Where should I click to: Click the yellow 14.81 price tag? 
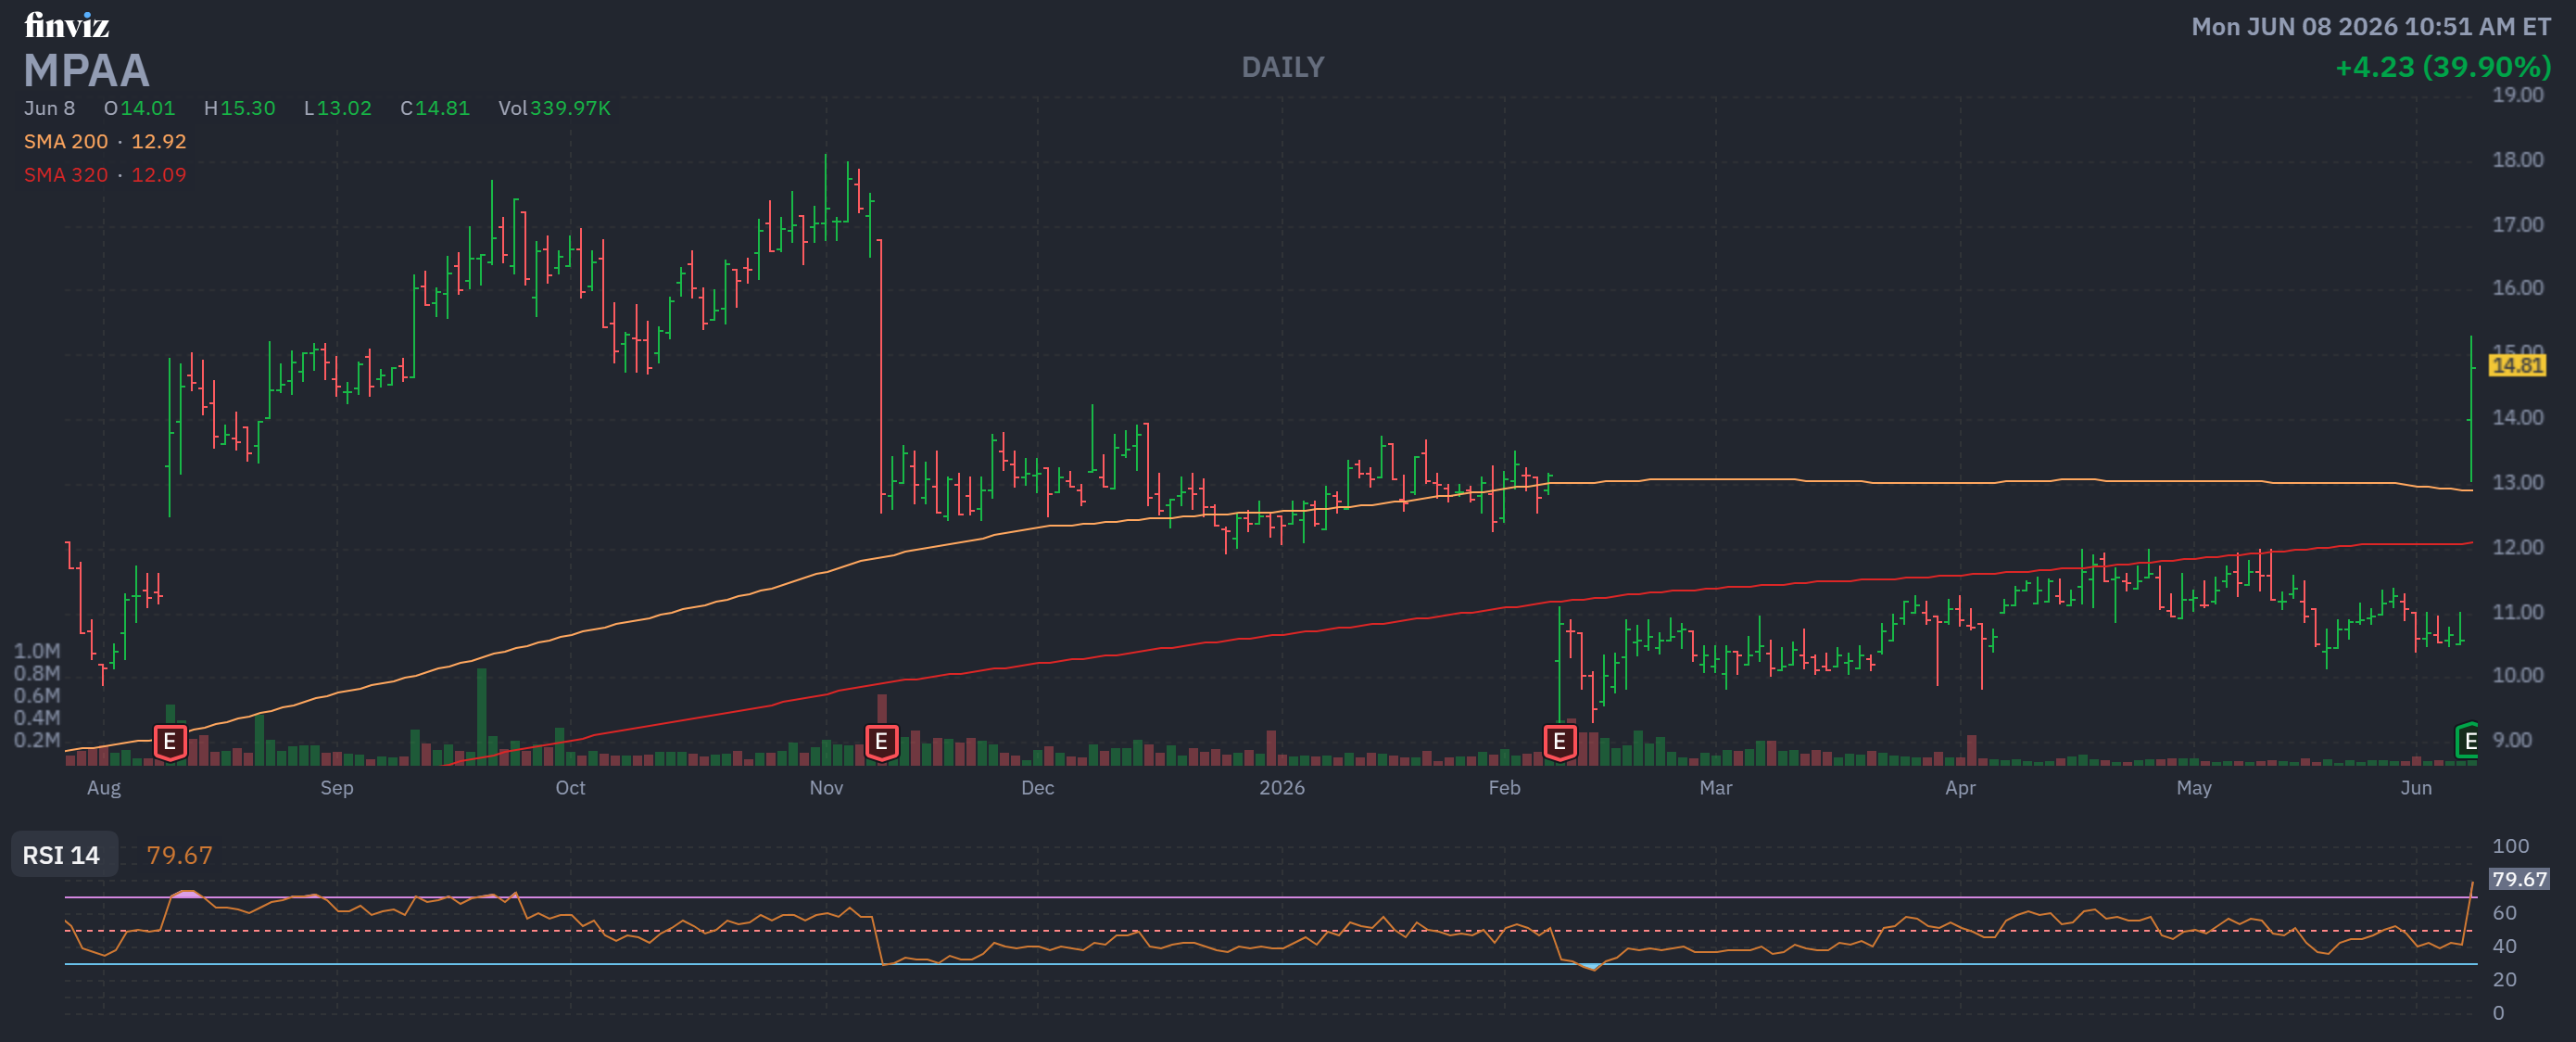pyautogui.click(x=2517, y=365)
